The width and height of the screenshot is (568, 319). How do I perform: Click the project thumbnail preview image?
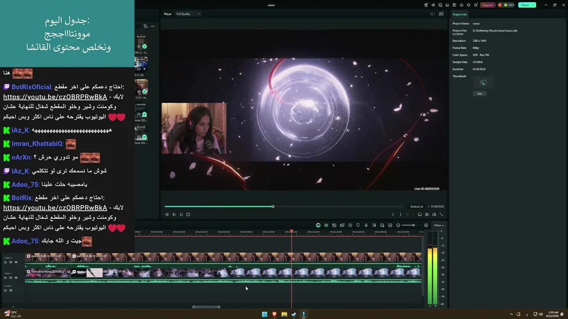484,83
